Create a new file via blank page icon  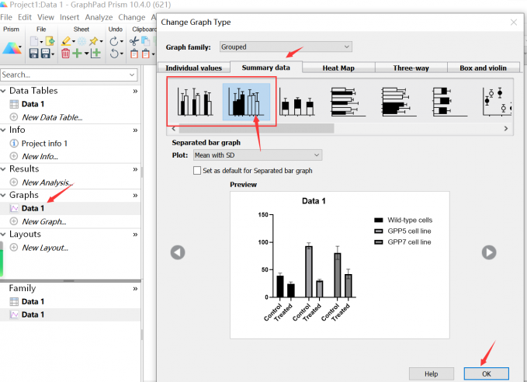(x=34, y=41)
